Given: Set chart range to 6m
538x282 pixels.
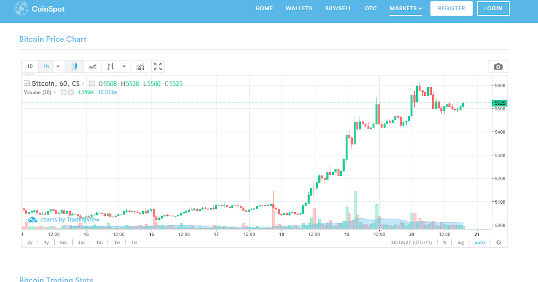Looking at the screenshot, I should (x=63, y=242).
